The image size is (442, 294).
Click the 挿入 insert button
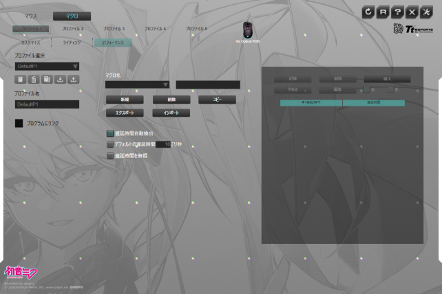point(387,79)
